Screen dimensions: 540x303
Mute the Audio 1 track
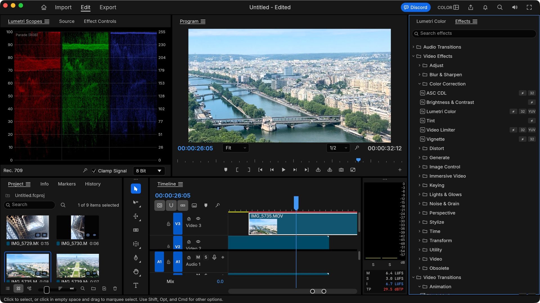(x=198, y=257)
